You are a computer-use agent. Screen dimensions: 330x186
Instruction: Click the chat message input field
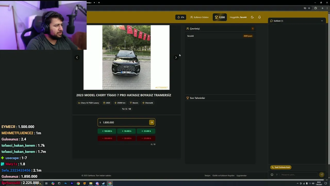tap(299, 175)
